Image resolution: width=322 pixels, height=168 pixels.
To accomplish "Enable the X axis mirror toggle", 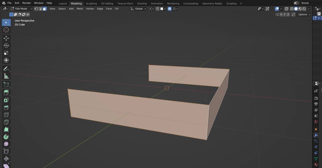I will (x=281, y=14).
